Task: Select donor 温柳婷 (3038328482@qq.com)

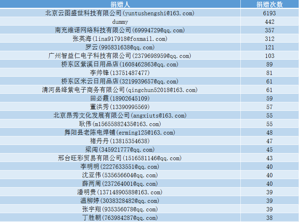Action: coord(120,200)
